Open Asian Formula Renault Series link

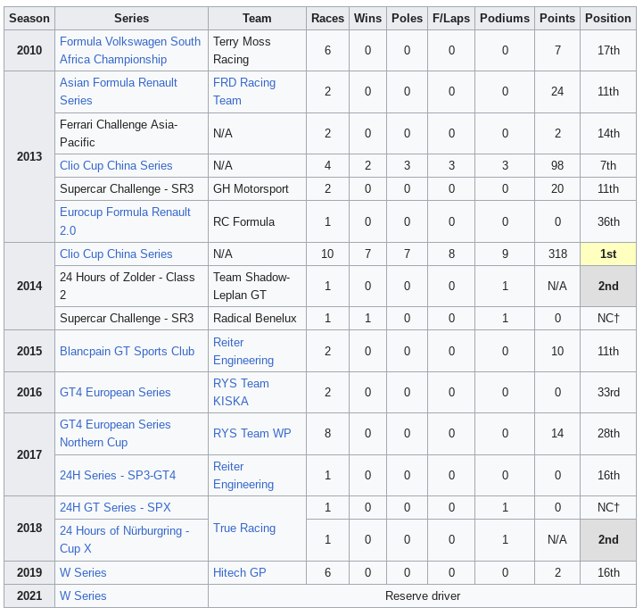coord(118,92)
